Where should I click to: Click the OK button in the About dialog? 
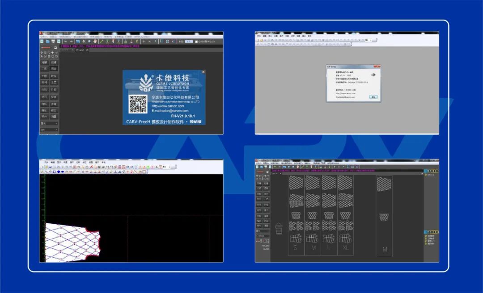pos(373,96)
